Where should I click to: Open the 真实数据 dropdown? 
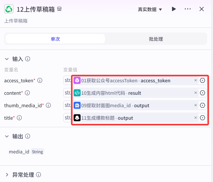[x=150, y=9]
